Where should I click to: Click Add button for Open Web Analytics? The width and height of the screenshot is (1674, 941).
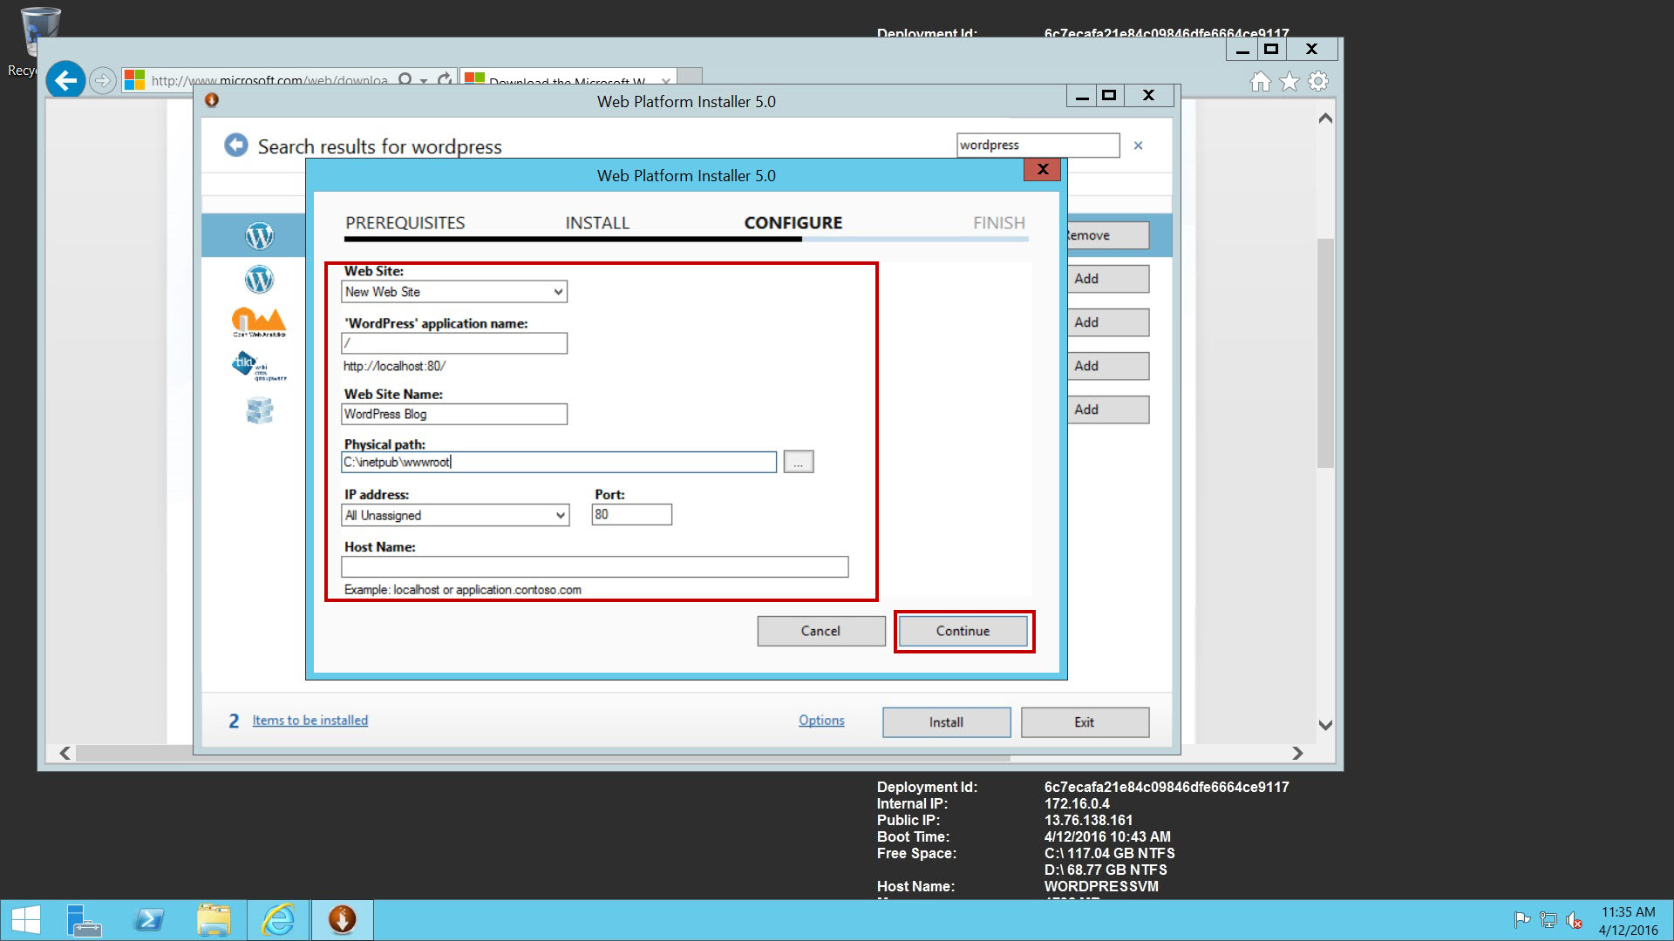[x=1107, y=322]
